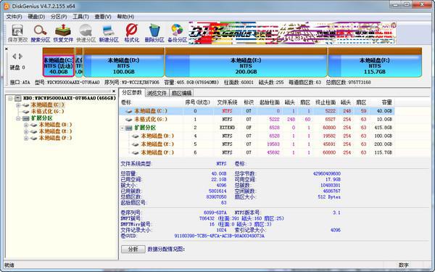Launch the 恢复文件 recover files tool
Viewport: 435px width, 272px height.
pos(63,33)
